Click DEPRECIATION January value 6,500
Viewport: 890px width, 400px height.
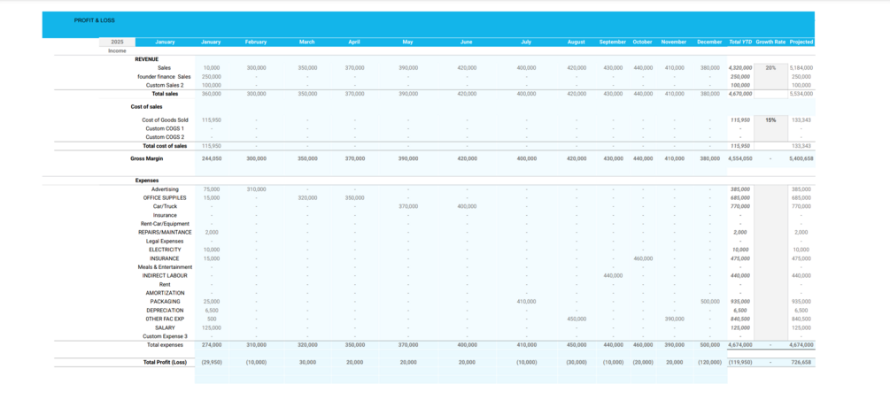tap(212, 311)
